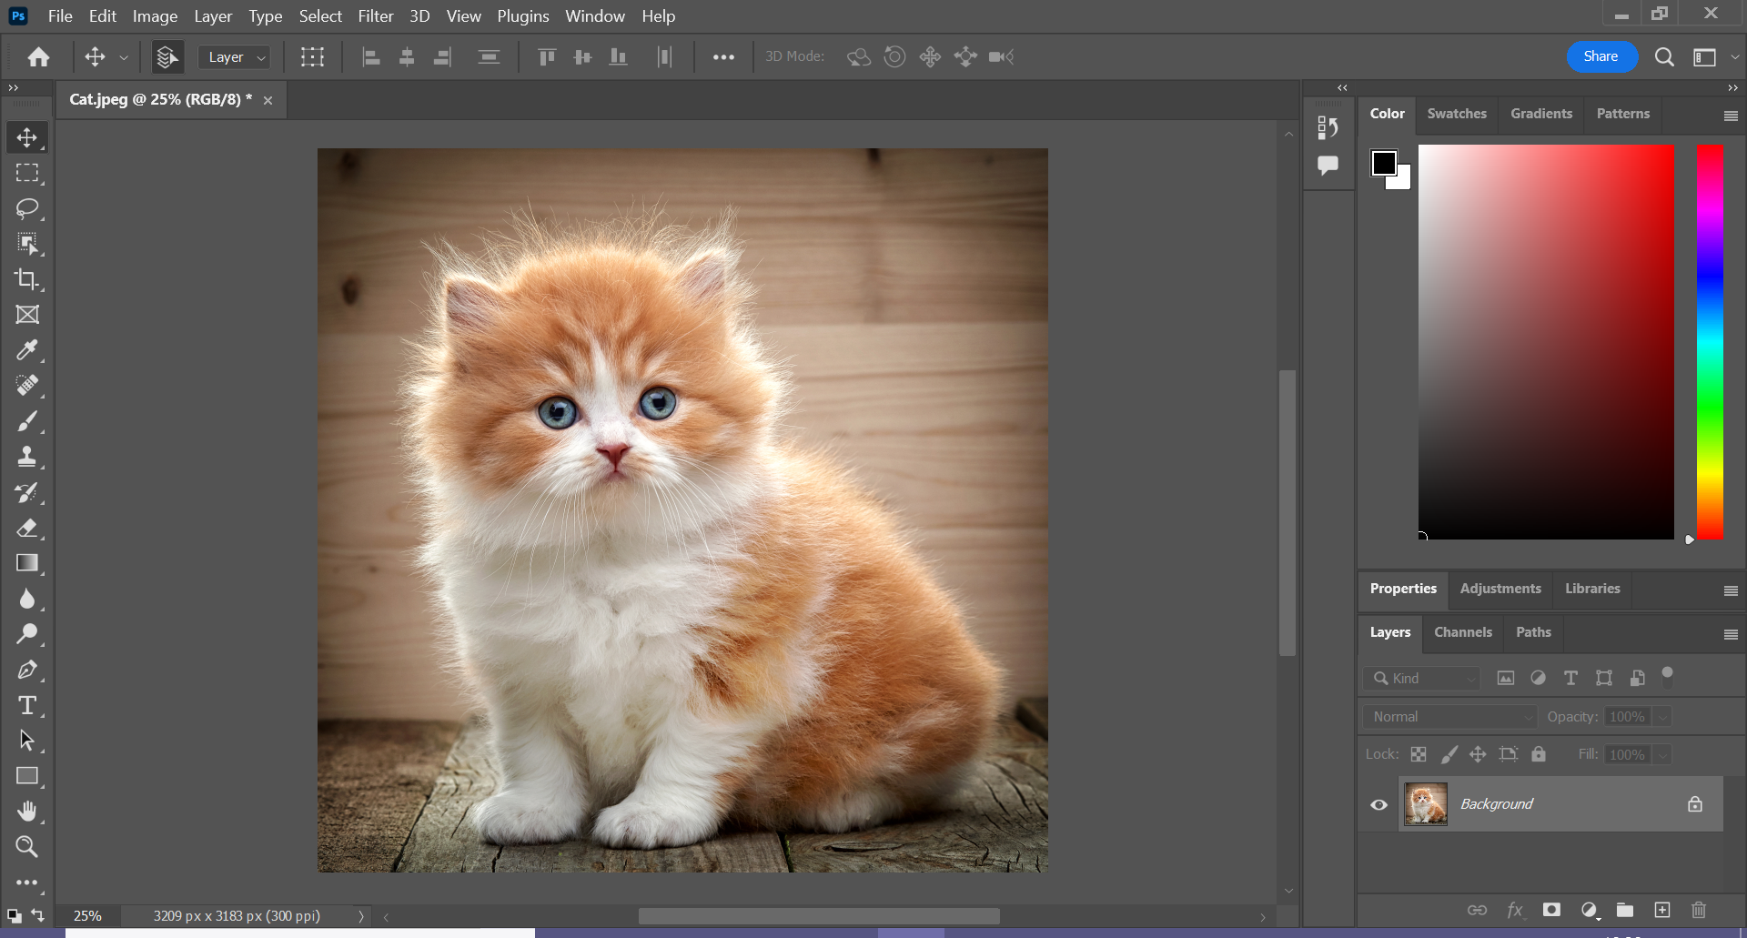Select the Object Selection tool
1747x938 pixels.
click(27, 244)
